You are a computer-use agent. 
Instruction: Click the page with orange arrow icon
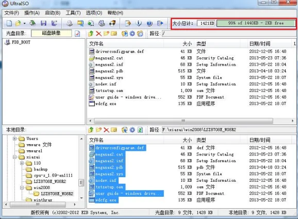(128, 23)
